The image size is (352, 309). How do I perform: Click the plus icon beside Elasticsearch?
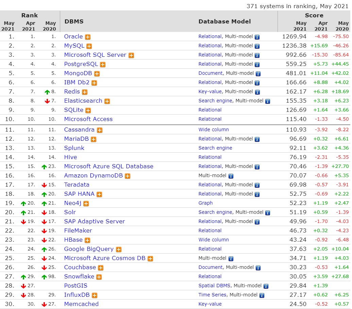107,101
